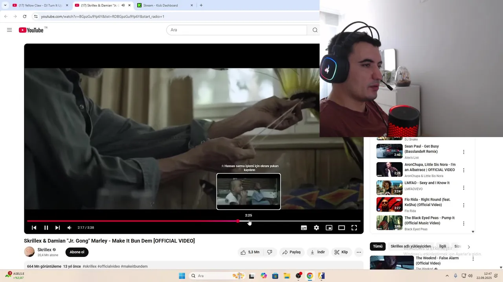Open Skrillex channel avatar
The width and height of the screenshot is (503, 282).
pos(29,252)
